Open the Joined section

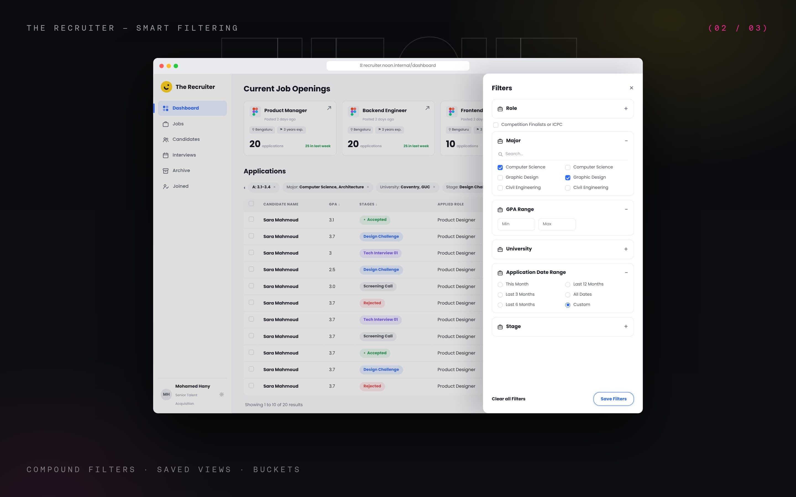[x=192, y=186]
